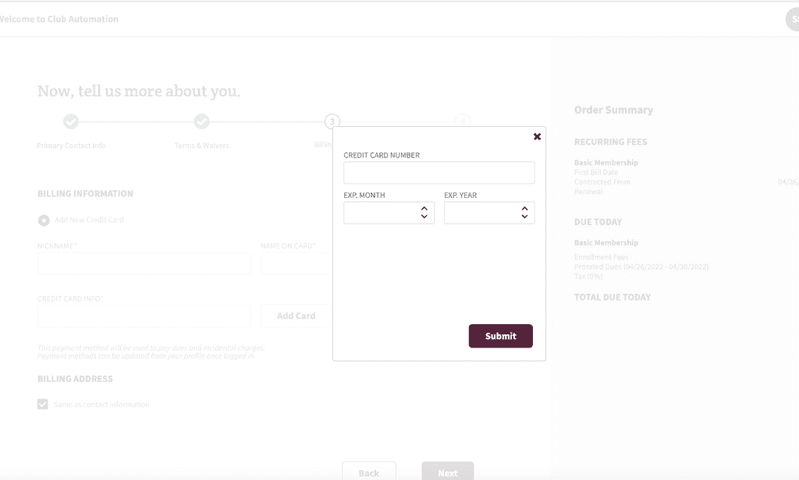Toggle Same as contact information checkbox
The width and height of the screenshot is (799, 480).
click(x=43, y=404)
